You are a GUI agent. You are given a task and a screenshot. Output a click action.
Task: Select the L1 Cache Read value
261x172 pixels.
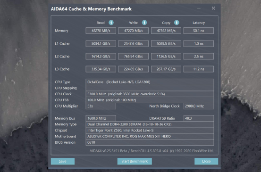(x=101, y=43)
